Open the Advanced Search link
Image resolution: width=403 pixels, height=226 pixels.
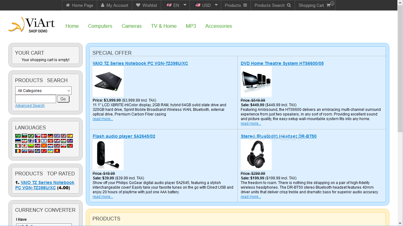coord(30,106)
